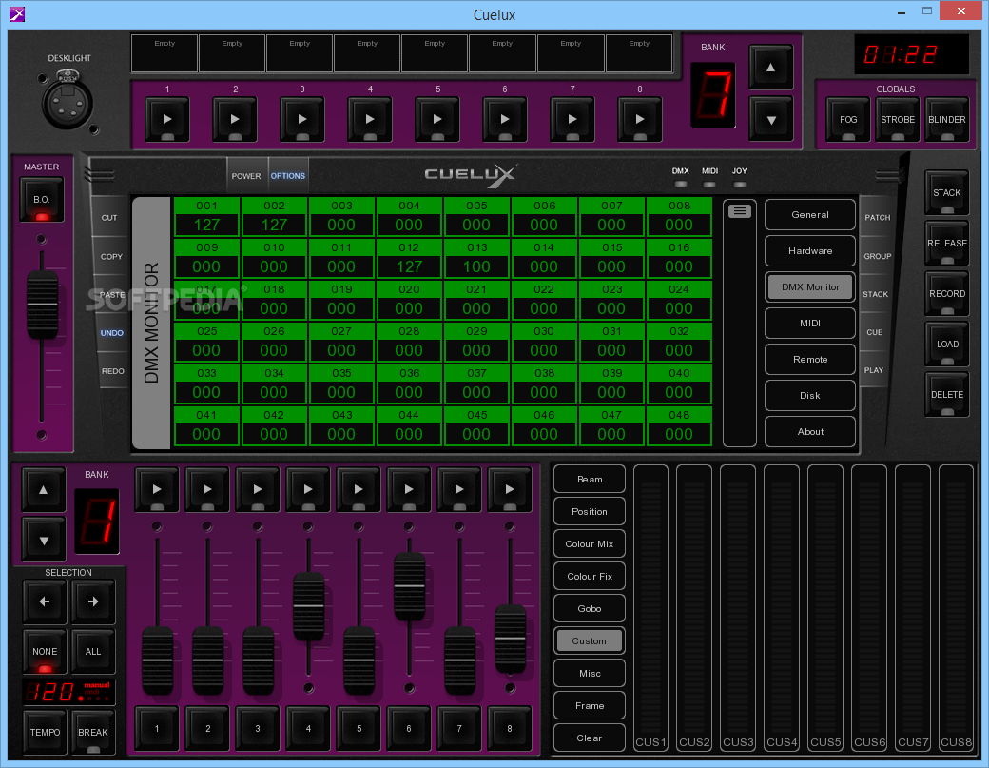
Task: Toggle the BREAK button
Action: pyautogui.click(x=93, y=732)
